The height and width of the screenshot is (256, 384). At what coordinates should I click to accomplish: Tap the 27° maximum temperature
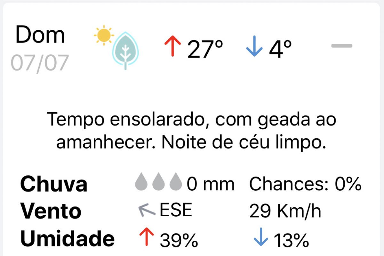[x=205, y=49]
